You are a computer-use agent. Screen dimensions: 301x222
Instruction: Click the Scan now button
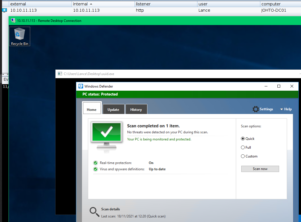(x=260, y=169)
